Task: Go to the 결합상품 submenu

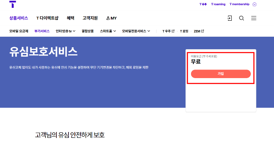Action: [88, 31]
